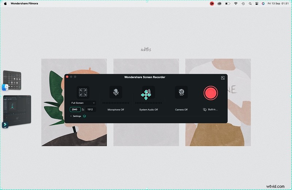The height and width of the screenshot is (190, 292).
Task: Enable system audio recording
Action: (x=149, y=93)
